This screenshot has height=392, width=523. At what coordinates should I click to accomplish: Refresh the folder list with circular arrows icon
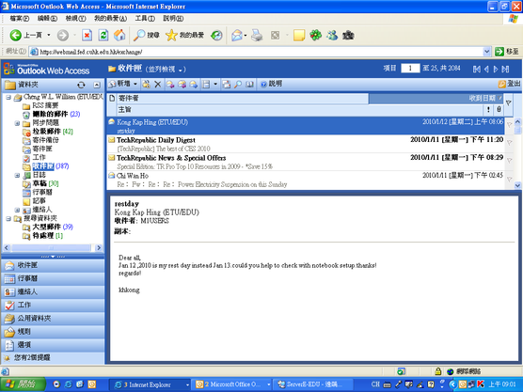point(81,85)
